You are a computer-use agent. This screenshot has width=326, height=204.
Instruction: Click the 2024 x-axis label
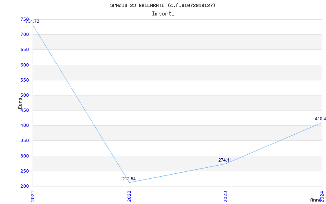(x=322, y=196)
